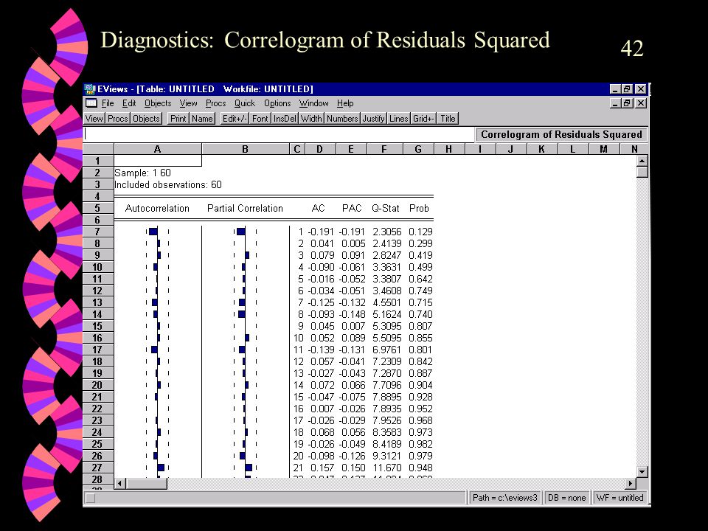
Task: Open the Window menu
Action: tap(314, 103)
